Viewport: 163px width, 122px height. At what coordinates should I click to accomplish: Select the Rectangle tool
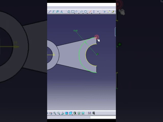click(73, 11)
